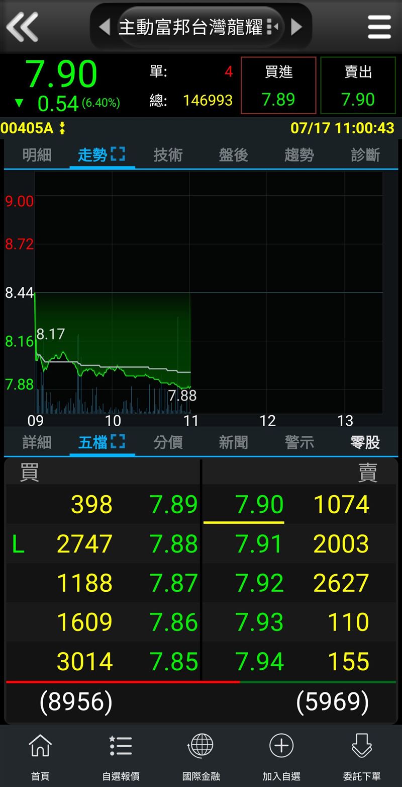
Task: Open the 分價 tab
Action: click(x=168, y=442)
